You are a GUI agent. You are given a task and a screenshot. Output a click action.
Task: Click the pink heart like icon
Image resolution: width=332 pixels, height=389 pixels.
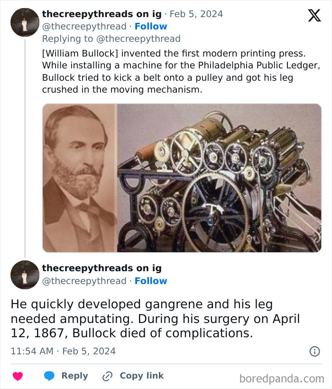coord(18,376)
